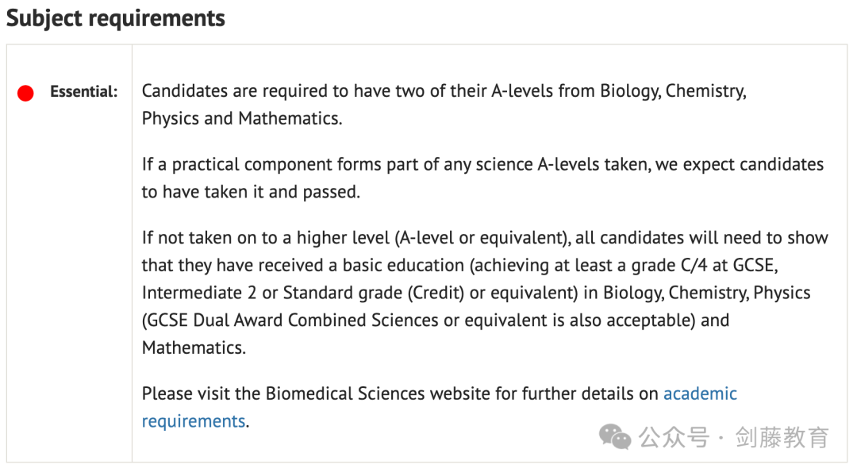Click the line starting 'If not taken on'
The width and height of the screenshot is (857, 472).
click(485, 238)
